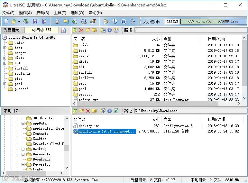
Task: Click red X delete icon in disc pane toolbar
Action: pyautogui.click(x=81, y=30)
